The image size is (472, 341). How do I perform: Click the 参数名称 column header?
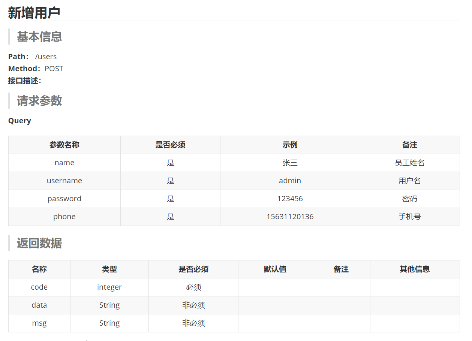(x=64, y=145)
